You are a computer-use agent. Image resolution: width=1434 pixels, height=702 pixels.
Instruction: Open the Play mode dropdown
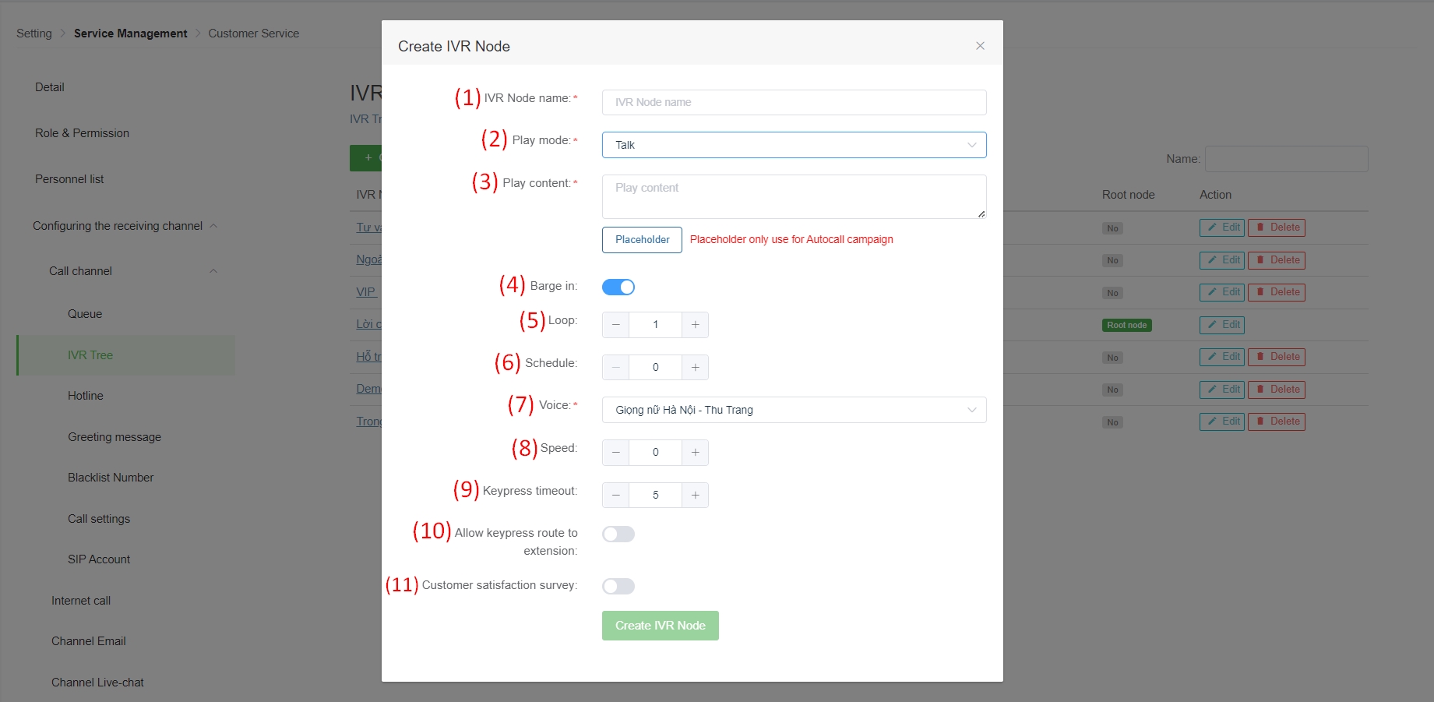click(x=794, y=145)
